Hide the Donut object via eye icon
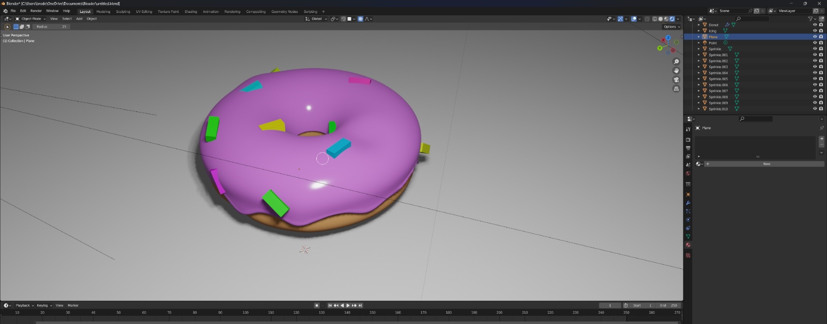The height and width of the screenshot is (324, 827). (x=815, y=25)
